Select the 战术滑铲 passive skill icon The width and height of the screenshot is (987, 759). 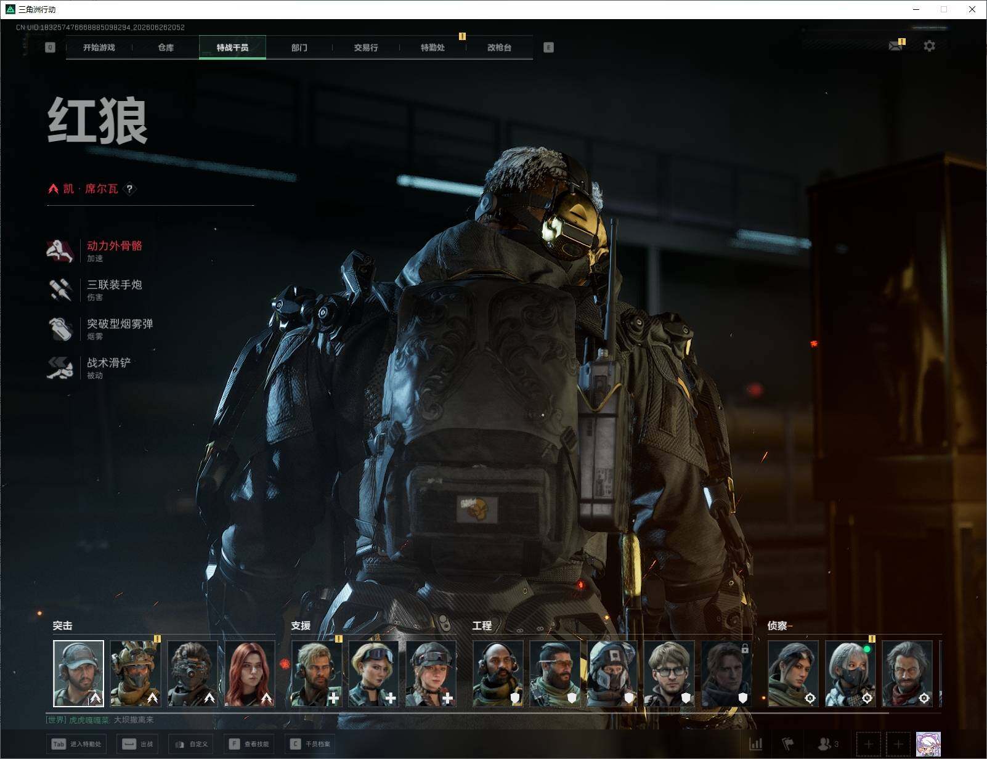click(60, 368)
